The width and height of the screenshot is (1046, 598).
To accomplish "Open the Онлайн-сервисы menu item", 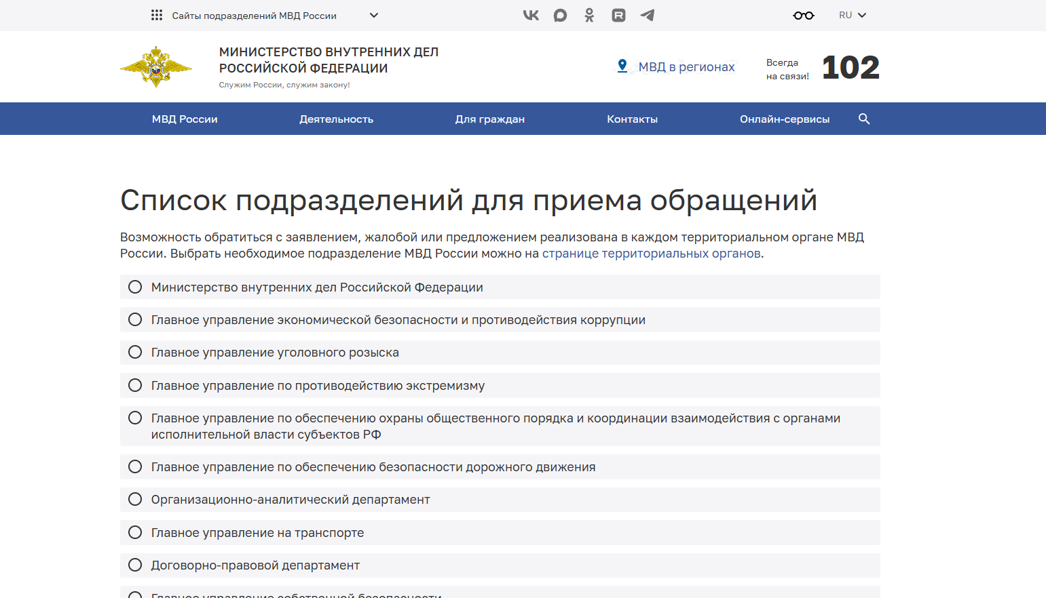I will pyautogui.click(x=784, y=119).
